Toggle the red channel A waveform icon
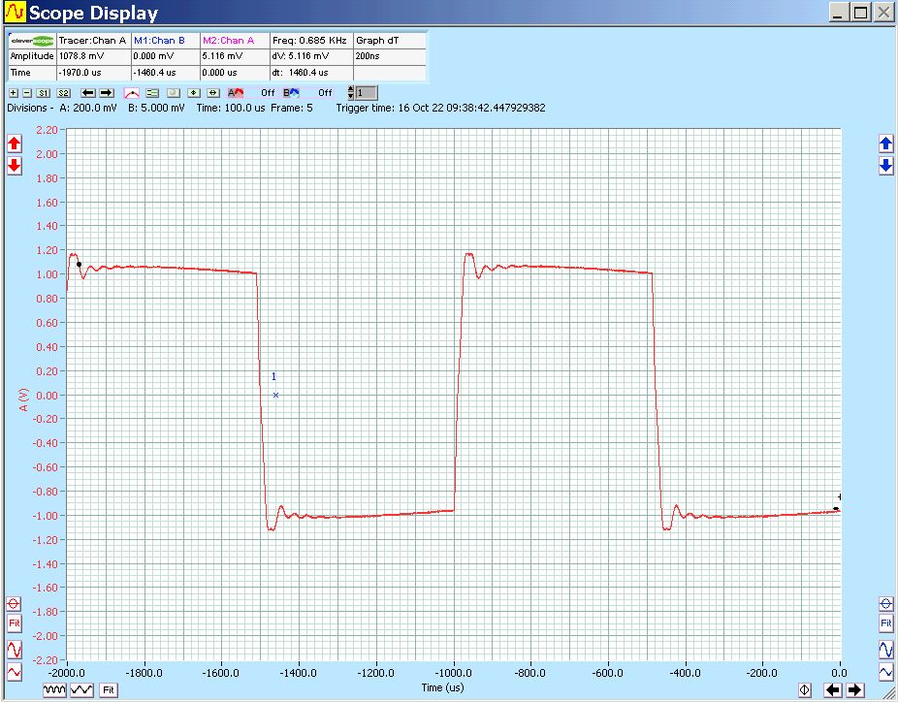Screen dimensions: 898x702 236,93
